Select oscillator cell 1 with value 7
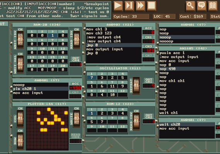Viewport: 220px width, 154px height. (x=91, y=77)
